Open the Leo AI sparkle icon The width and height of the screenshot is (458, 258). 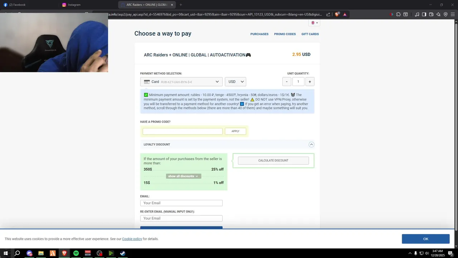(438, 14)
